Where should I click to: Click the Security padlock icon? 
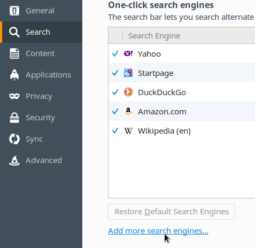14,118
